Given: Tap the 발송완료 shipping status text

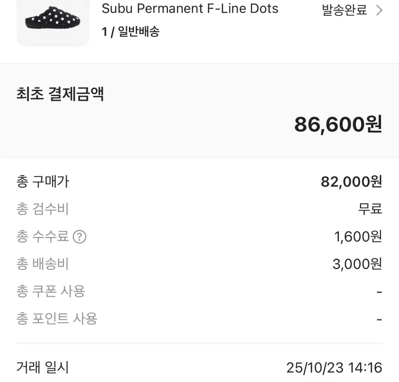Looking at the screenshot, I should click(344, 10).
